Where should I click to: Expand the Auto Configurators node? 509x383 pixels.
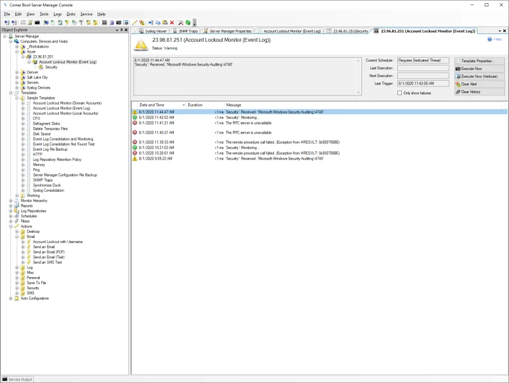11,298
